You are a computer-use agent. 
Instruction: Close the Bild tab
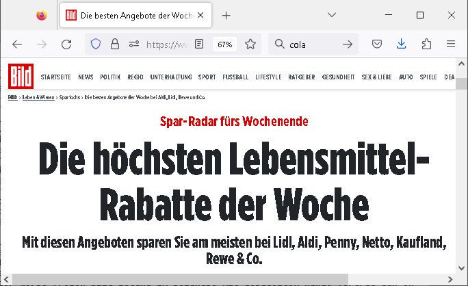[x=200, y=15]
